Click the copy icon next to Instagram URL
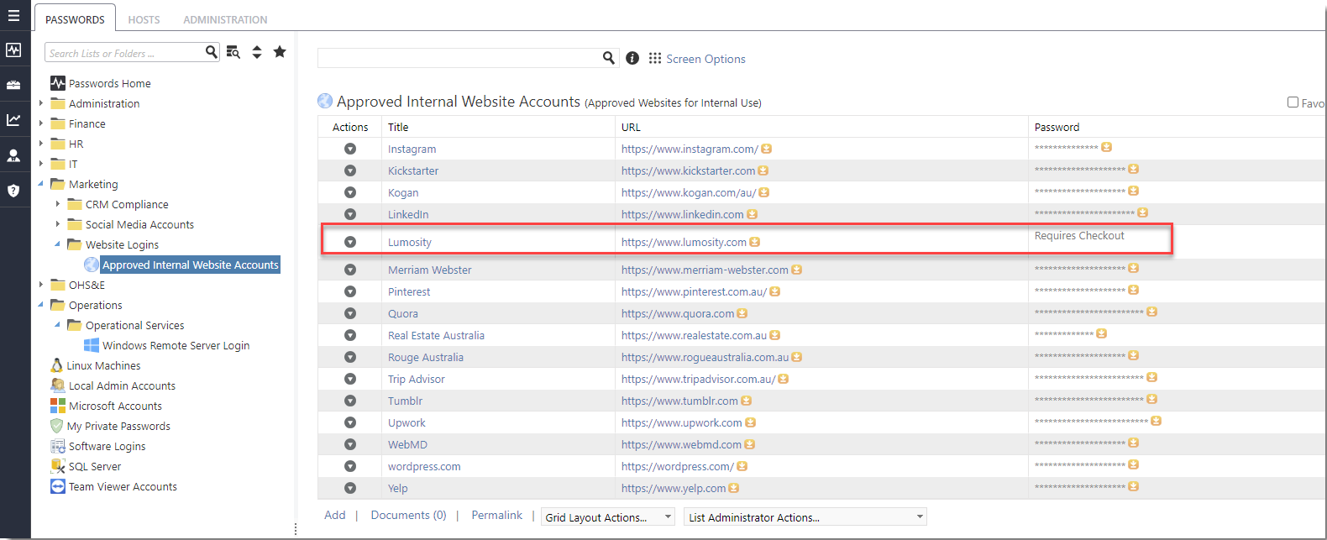Screen dimensions: 1327x540 click(766, 149)
